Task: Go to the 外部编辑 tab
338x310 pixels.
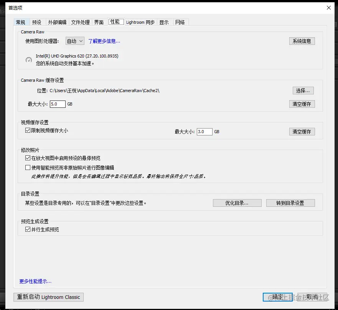Action: tap(57, 22)
